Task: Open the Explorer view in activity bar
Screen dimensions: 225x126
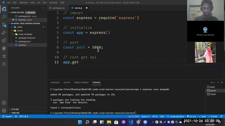Action: tap(4, 9)
